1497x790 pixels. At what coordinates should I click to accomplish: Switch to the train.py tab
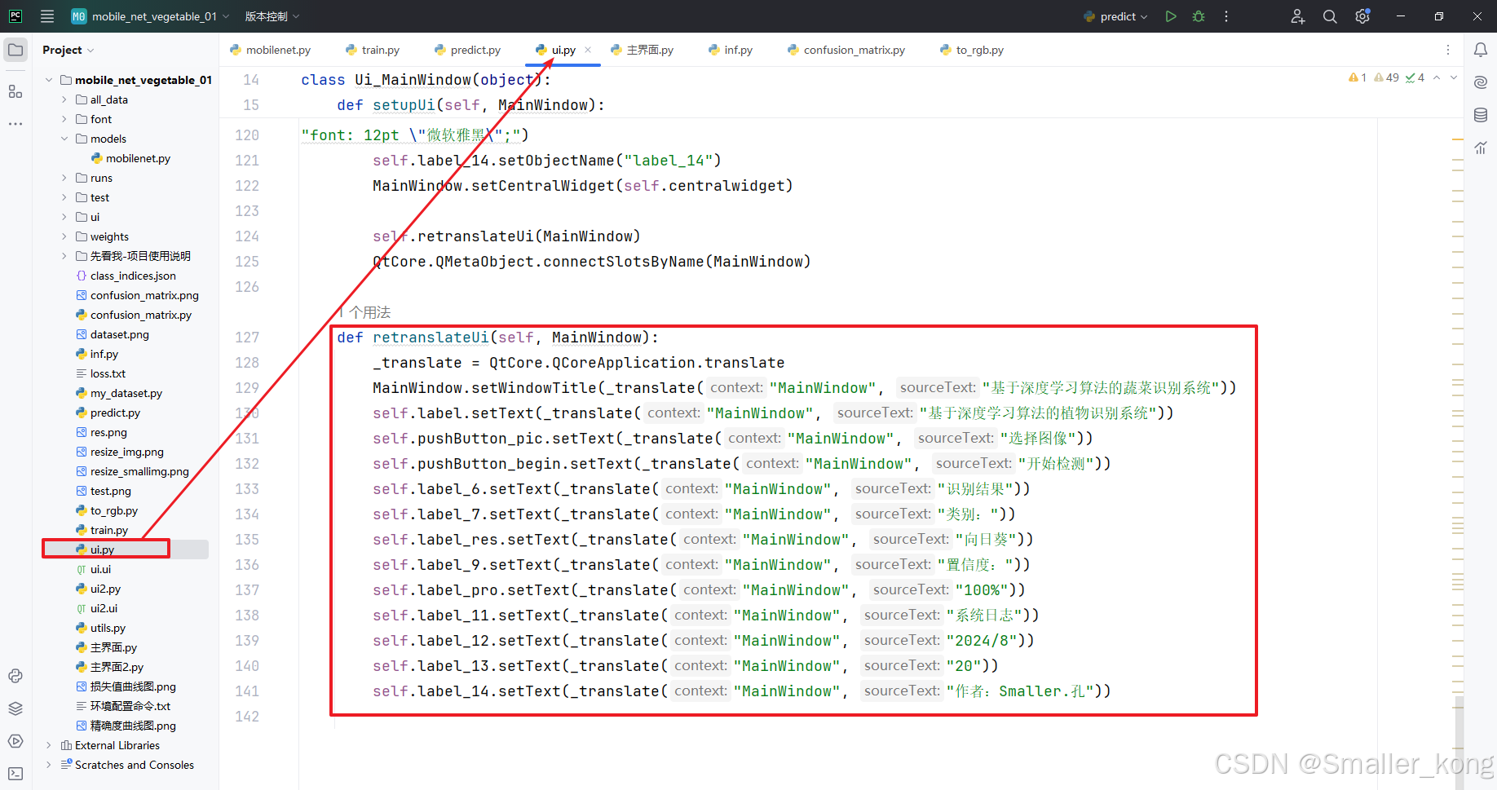[373, 50]
